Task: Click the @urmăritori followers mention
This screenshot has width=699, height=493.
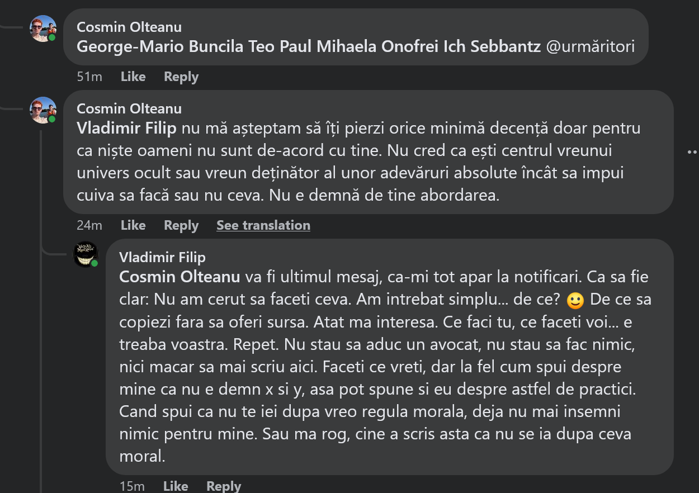Action: (590, 46)
